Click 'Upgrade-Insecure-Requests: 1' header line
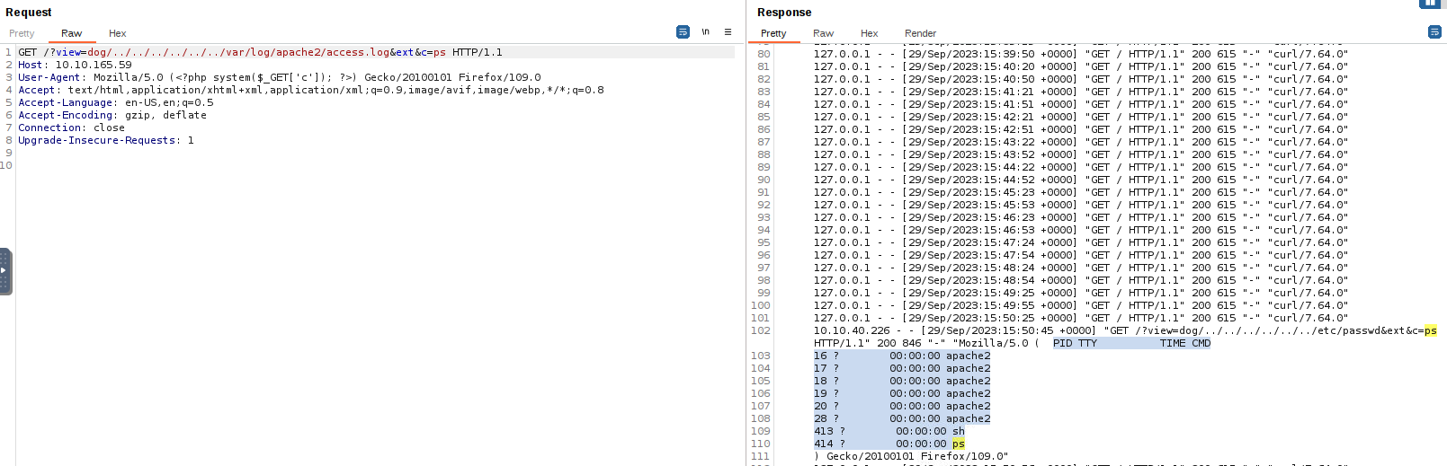Screen dimensions: 1447x466 click(106, 140)
